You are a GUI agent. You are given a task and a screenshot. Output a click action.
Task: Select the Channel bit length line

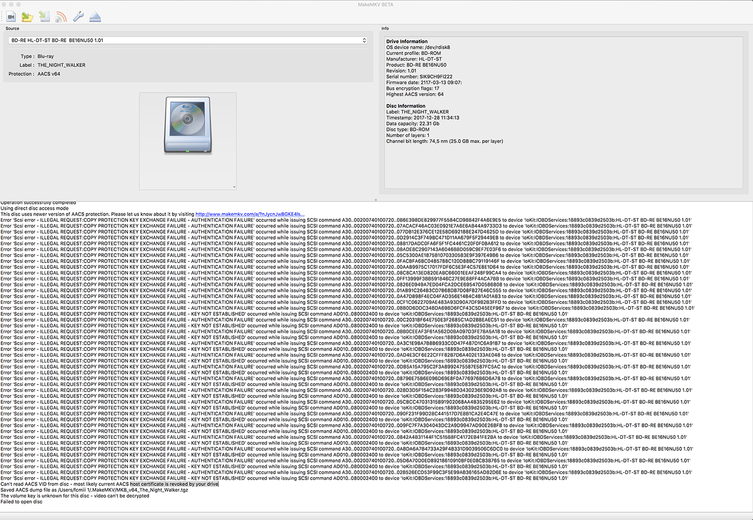[444, 141]
